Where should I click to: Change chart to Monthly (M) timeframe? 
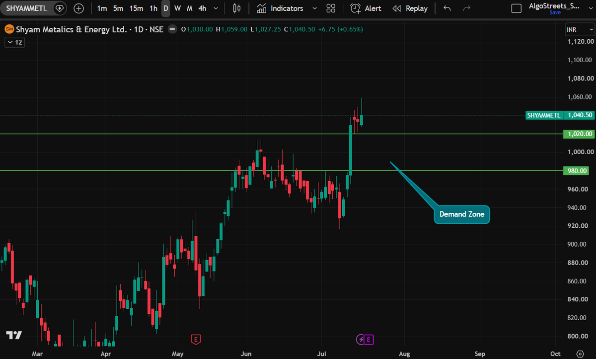189,8
